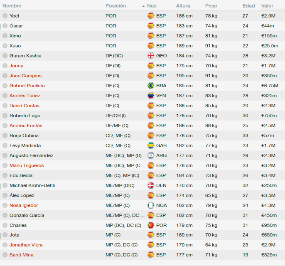Image resolution: width=285 pixels, height=266 pixels.
Task: Open Santi Mina player link
Action: [22, 255]
